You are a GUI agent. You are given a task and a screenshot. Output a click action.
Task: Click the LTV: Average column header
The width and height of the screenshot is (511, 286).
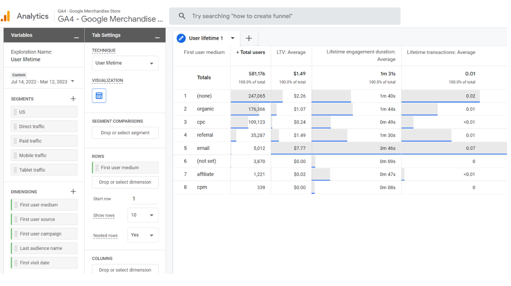(291, 52)
